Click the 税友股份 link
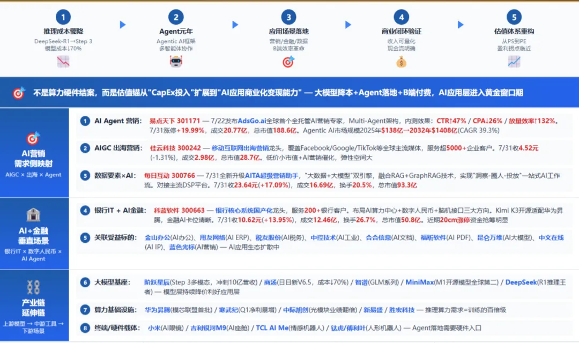 (x=268, y=237)
